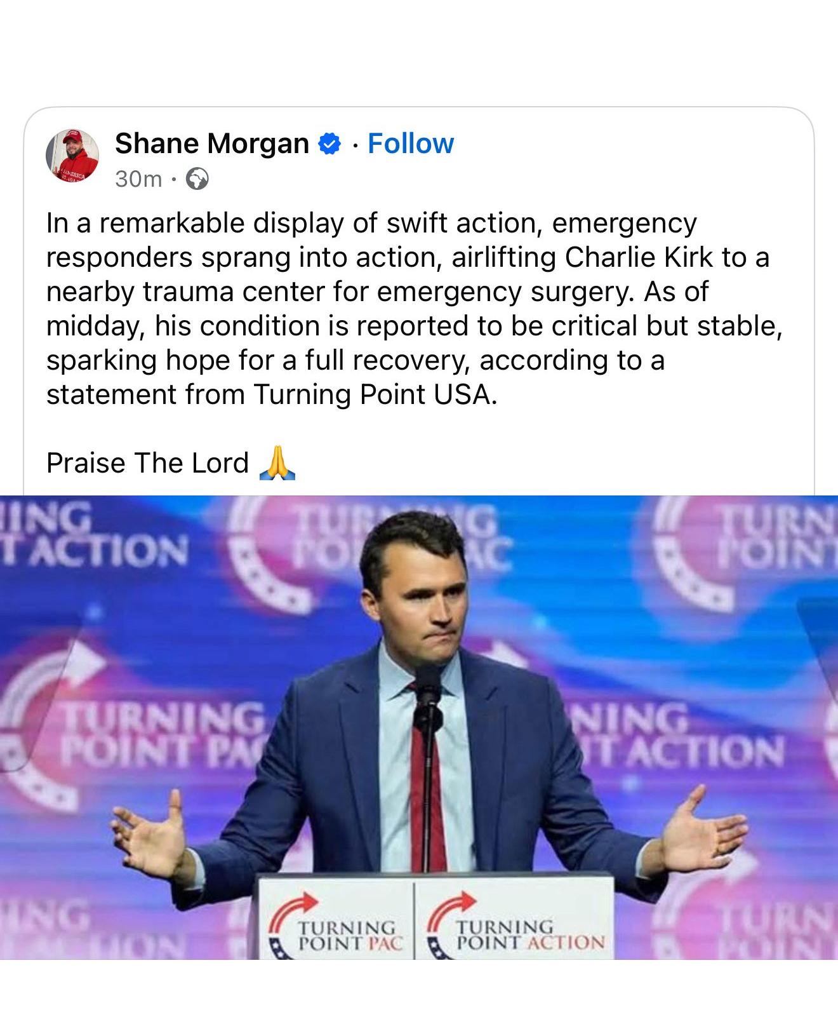Click the blue verified badge

point(328,144)
